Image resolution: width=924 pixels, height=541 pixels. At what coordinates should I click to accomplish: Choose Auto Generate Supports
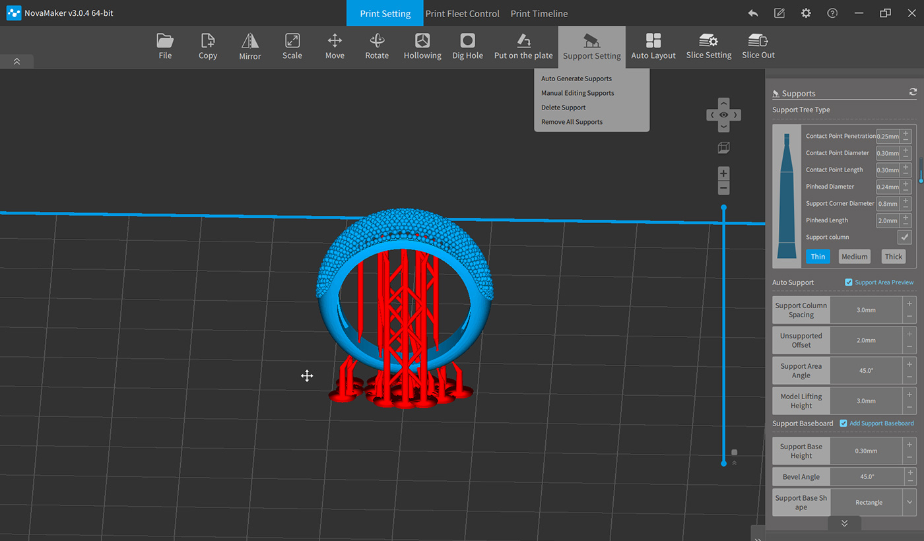(577, 79)
